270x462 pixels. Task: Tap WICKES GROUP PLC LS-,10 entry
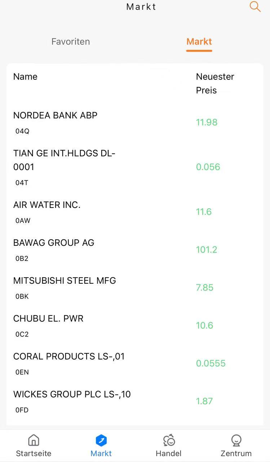click(x=72, y=395)
